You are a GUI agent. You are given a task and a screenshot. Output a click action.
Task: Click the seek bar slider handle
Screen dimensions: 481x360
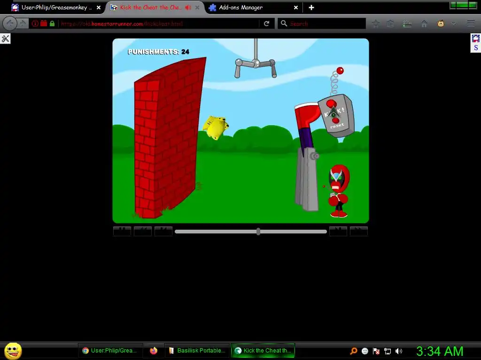click(258, 232)
